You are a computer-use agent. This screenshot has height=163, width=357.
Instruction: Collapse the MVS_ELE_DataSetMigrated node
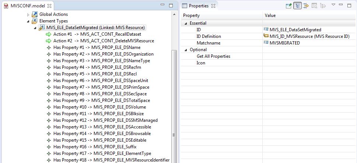pyautogui.click(x=35, y=28)
